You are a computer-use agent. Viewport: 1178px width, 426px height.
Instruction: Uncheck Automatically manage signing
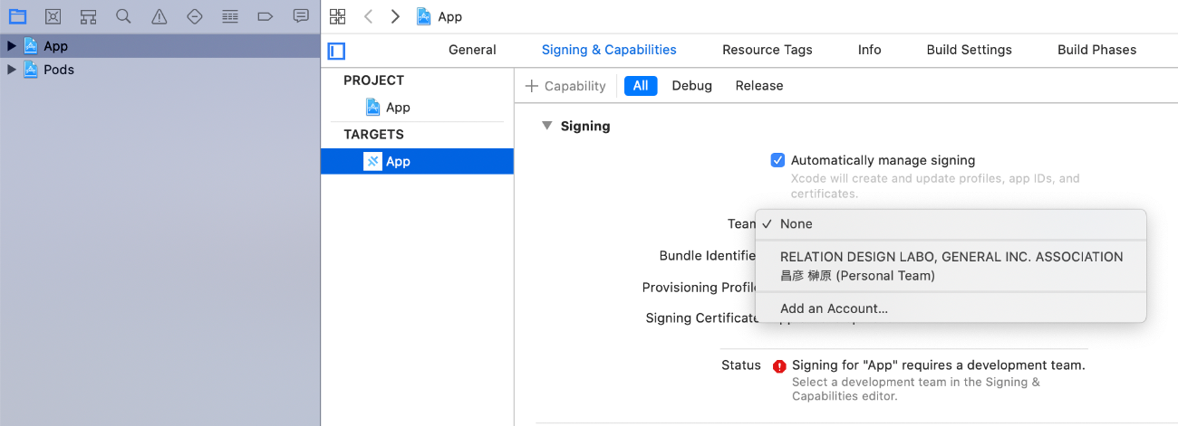(x=777, y=160)
